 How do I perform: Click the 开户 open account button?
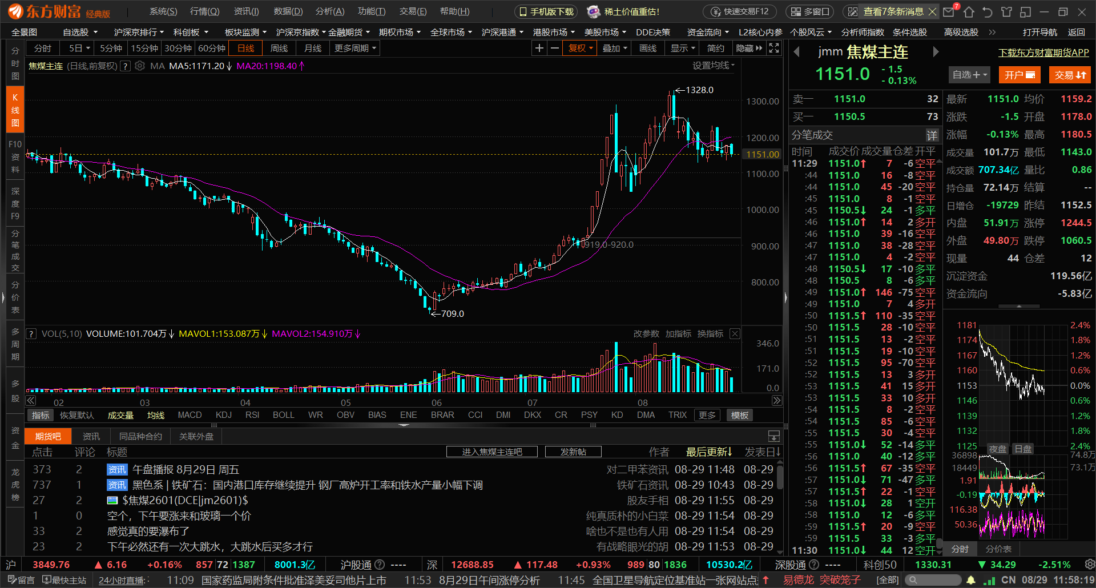click(1020, 75)
